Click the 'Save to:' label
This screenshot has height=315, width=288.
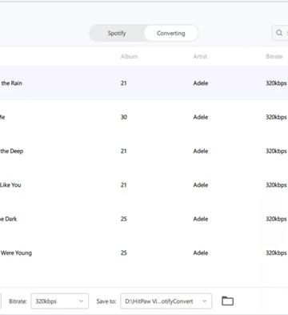click(x=106, y=301)
